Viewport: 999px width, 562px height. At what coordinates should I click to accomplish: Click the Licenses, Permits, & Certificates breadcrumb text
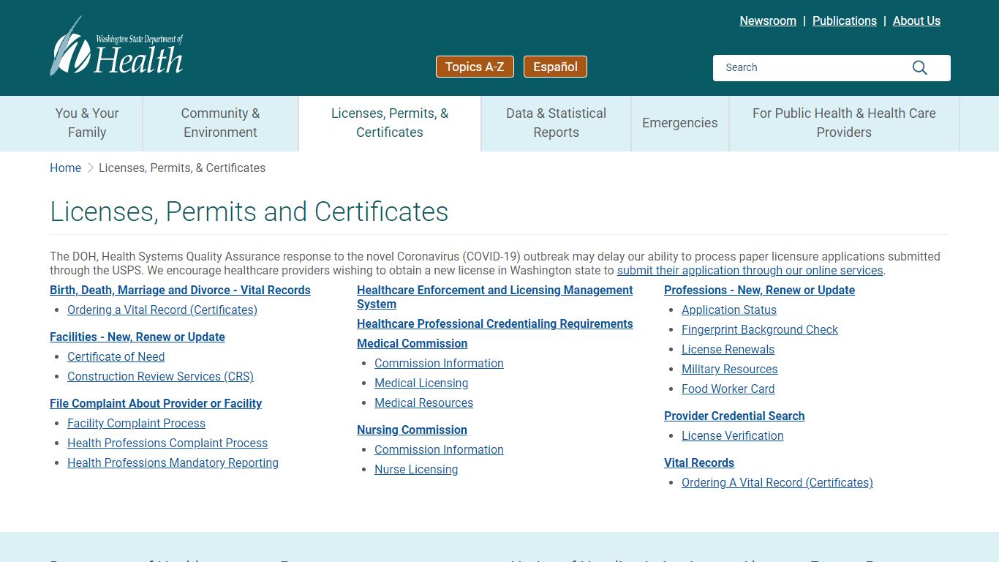(x=182, y=168)
